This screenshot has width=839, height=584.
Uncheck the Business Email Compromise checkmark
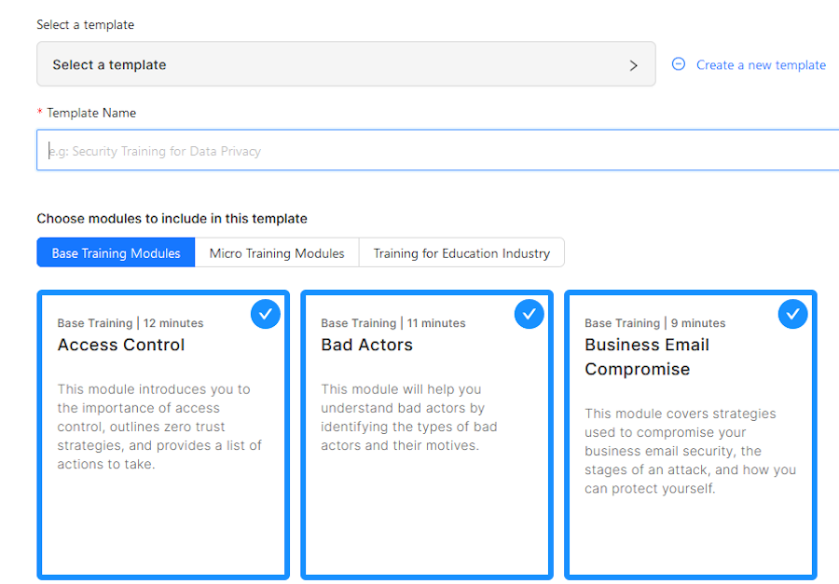pos(793,314)
